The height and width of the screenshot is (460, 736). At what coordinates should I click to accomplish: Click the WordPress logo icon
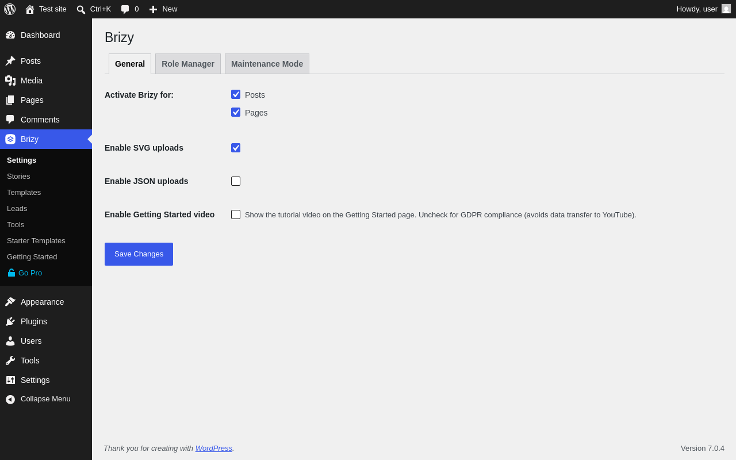(10, 9)
